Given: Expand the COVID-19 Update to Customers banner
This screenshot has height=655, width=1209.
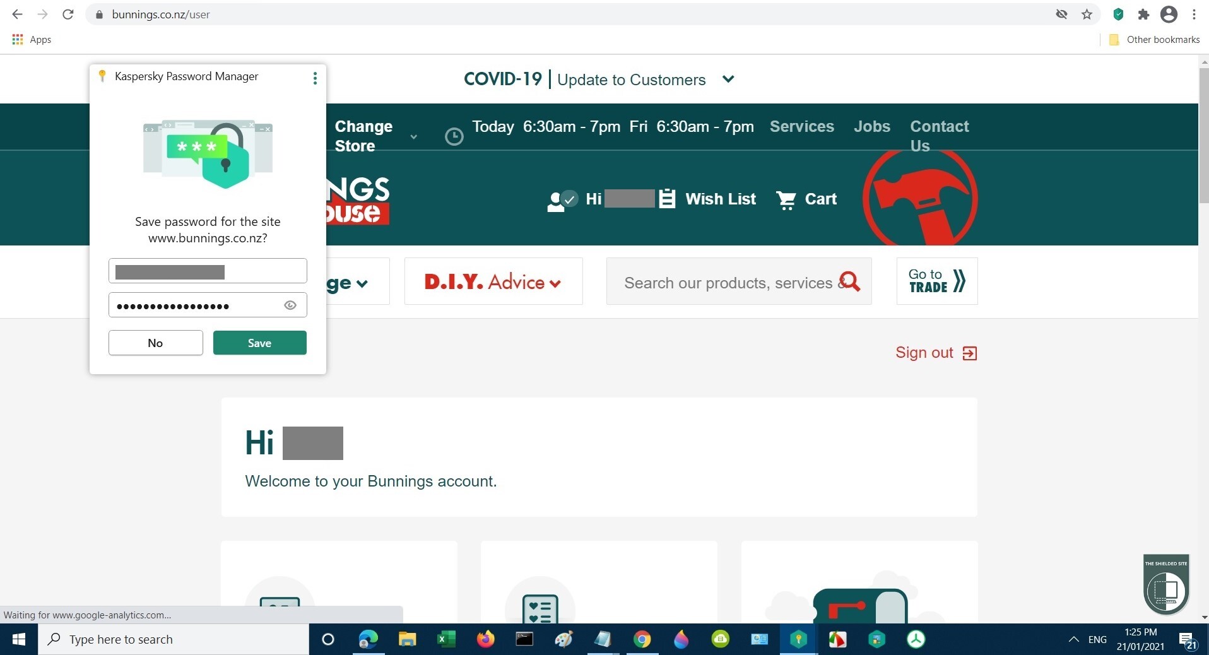Looking at the screenshot, I should pos(728,79).
